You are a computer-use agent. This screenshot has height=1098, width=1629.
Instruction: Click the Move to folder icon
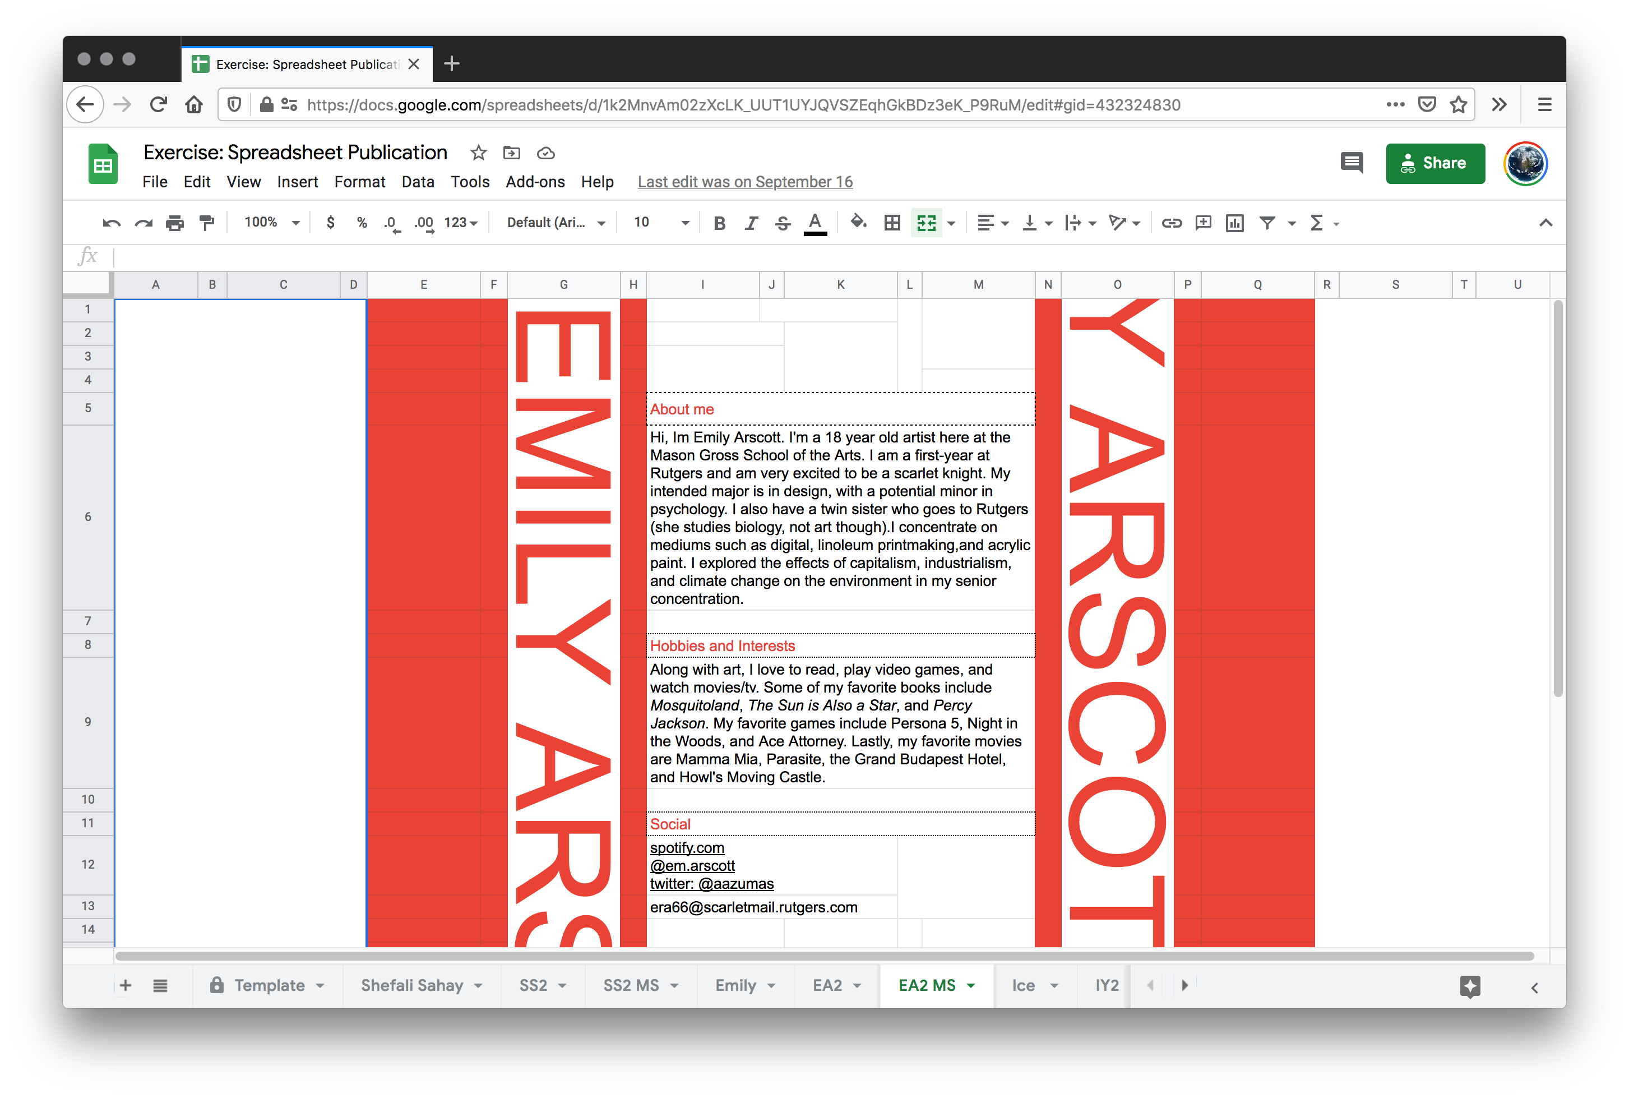(512, 153)
